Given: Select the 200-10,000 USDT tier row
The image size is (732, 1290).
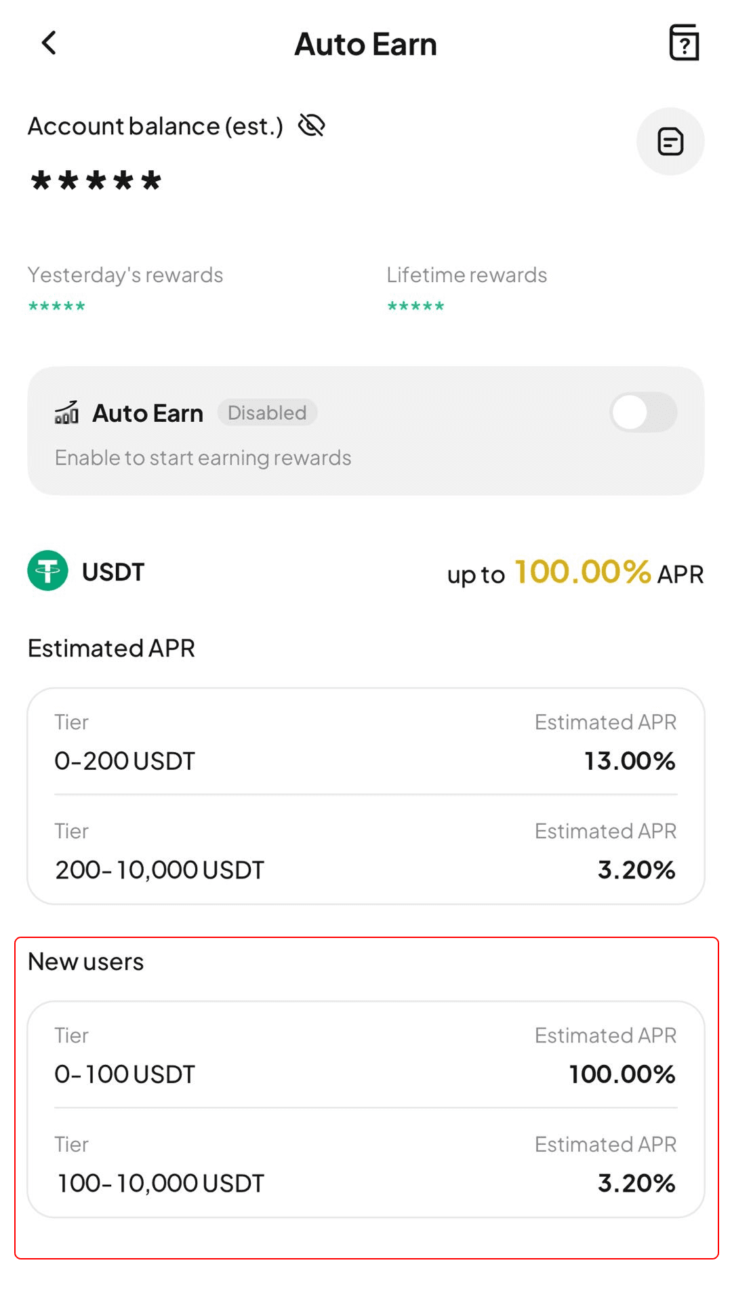Looking at the screenshot, I should click(366, 851).
